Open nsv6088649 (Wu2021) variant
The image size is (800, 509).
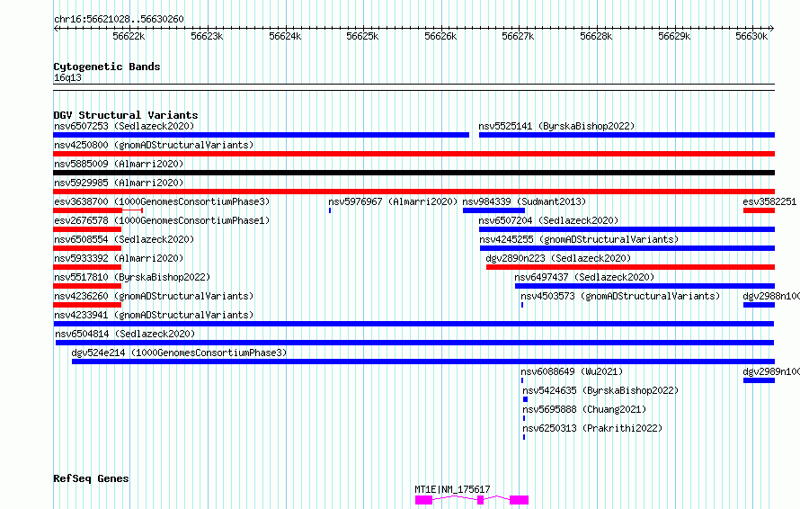click(x=522, y=380)
